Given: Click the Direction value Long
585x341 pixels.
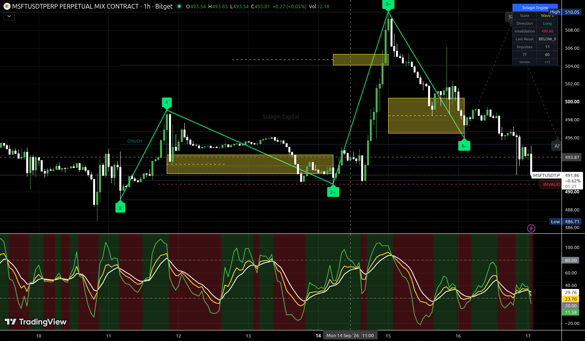Looking at the screenshot, I should (x=547, y=23).
